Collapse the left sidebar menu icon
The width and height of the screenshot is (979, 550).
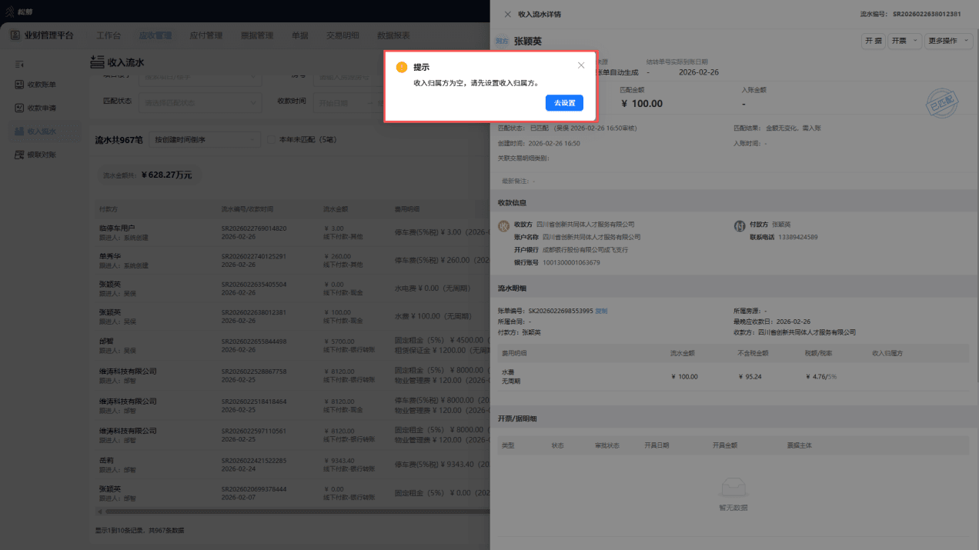coord(20,63)
